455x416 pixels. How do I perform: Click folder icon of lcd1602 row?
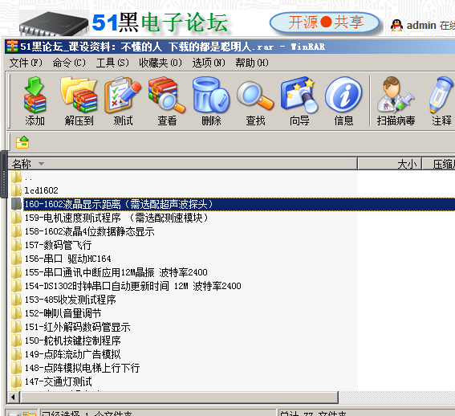pos(16,190)
